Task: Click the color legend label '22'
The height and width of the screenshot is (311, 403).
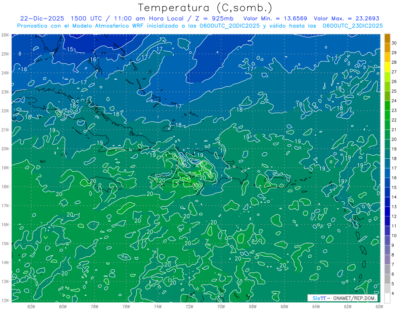Action: point(394,120)
